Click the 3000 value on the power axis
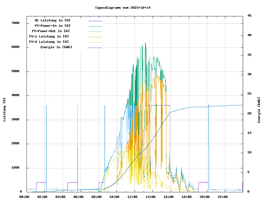Viewport: 271px width, 203px height. (15, 120)
